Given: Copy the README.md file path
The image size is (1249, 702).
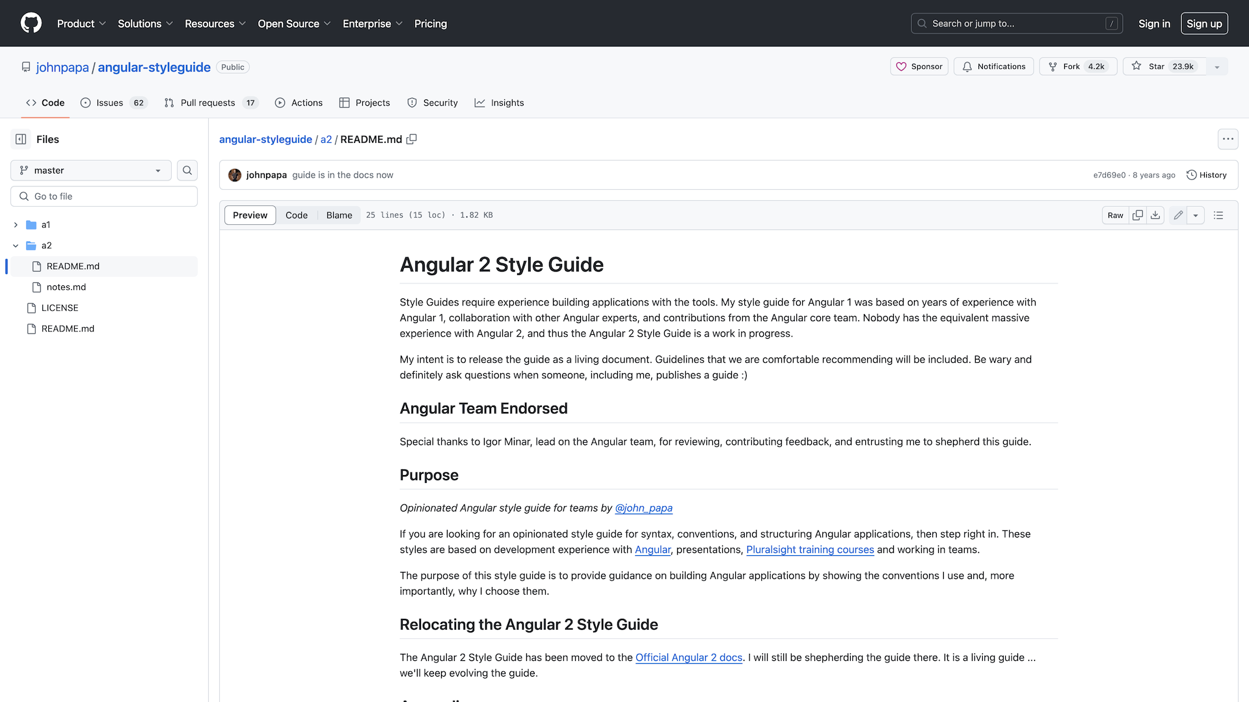Looking at the screenshot, I should pyautogui.click(x=412, y=139).
